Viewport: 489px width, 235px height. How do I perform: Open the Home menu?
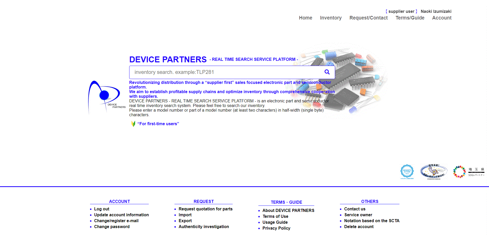tap(305, 18)
